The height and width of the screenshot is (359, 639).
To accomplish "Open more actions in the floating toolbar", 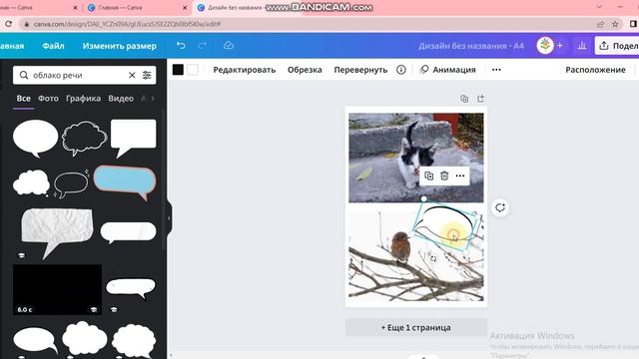I will click(x=460, y=176).
